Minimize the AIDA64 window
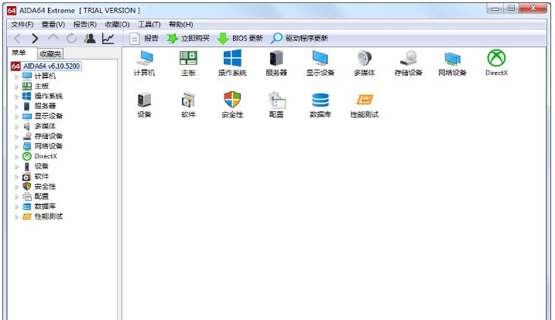Image resolution: width=555 pixels, height=320 pixels. [495, 8]
